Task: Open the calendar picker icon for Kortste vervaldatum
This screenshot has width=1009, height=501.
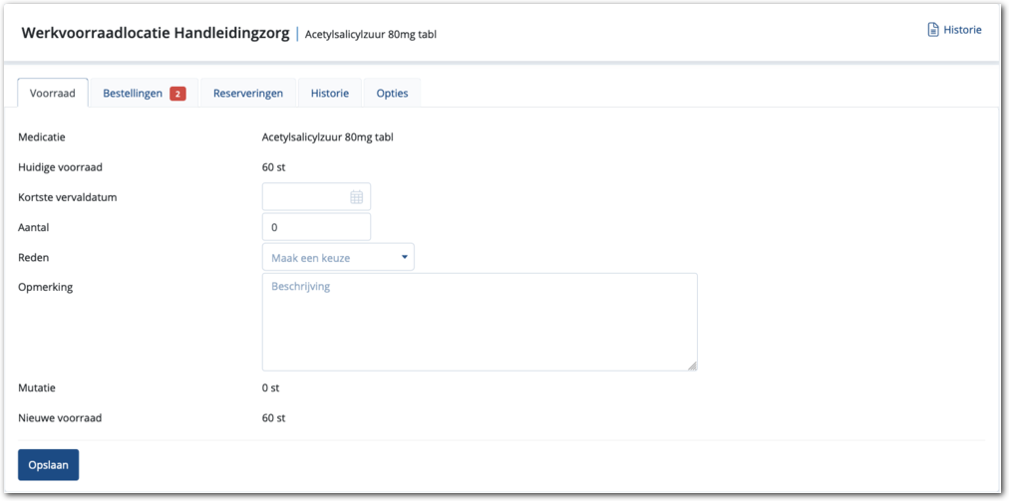Action: (356, 197)
